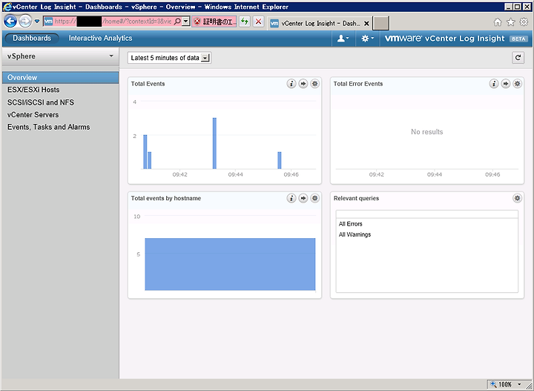This screenshot has height=391, width=534.
Task: Click the browser address URL field
Action: tap(113, 22)
